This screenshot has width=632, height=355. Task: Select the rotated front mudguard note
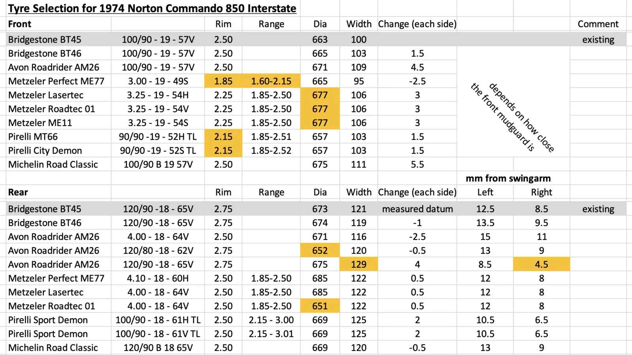513,117
